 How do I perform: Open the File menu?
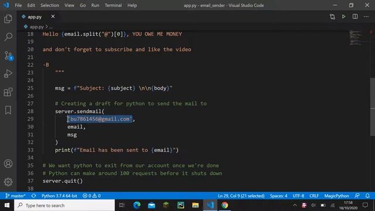[18, 5]
